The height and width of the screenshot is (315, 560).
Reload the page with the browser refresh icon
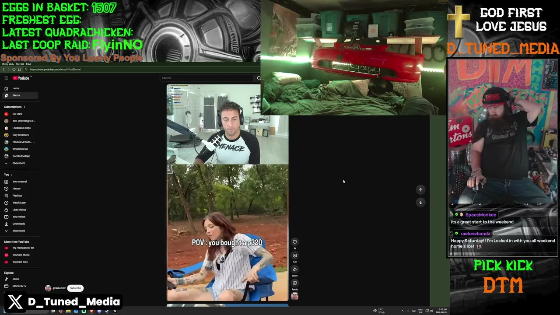14,70
